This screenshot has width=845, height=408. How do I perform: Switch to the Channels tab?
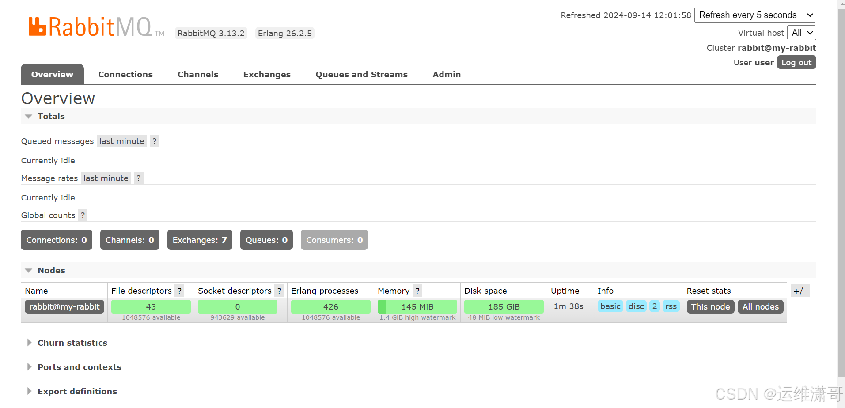[198, 74]
